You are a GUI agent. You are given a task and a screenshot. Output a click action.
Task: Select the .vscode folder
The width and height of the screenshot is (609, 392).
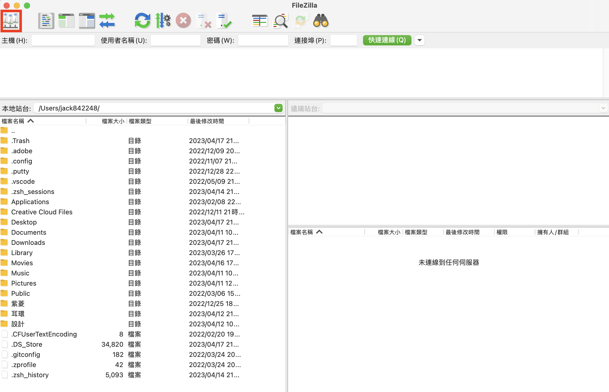143,181
